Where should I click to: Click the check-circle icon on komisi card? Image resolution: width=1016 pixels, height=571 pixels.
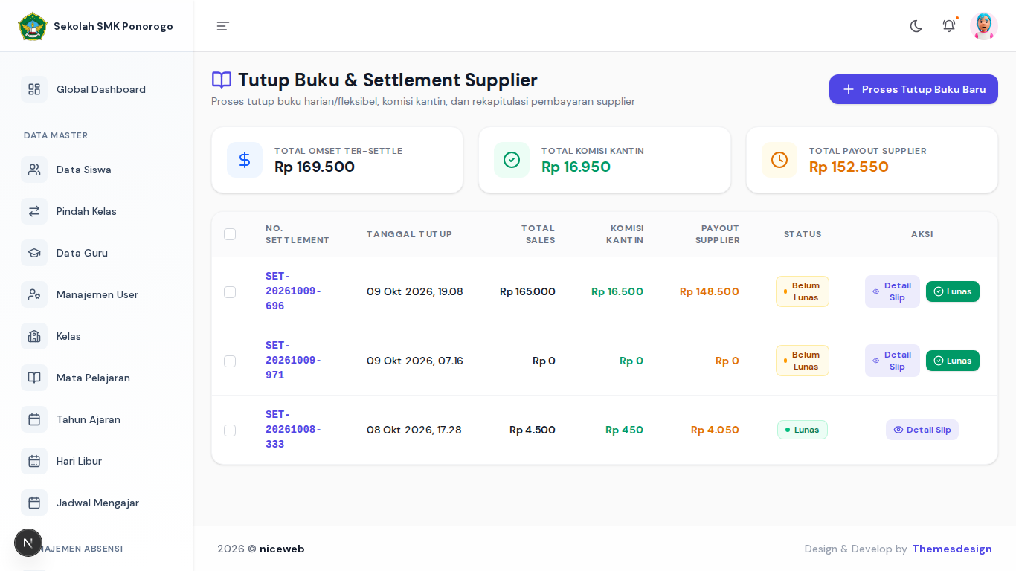pos(512,160)
